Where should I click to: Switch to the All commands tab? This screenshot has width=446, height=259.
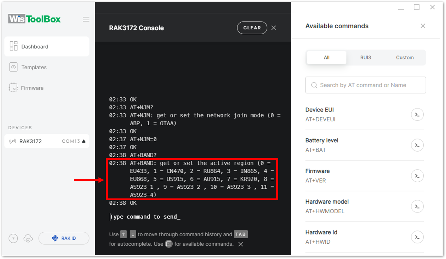[x=327, y=58]
